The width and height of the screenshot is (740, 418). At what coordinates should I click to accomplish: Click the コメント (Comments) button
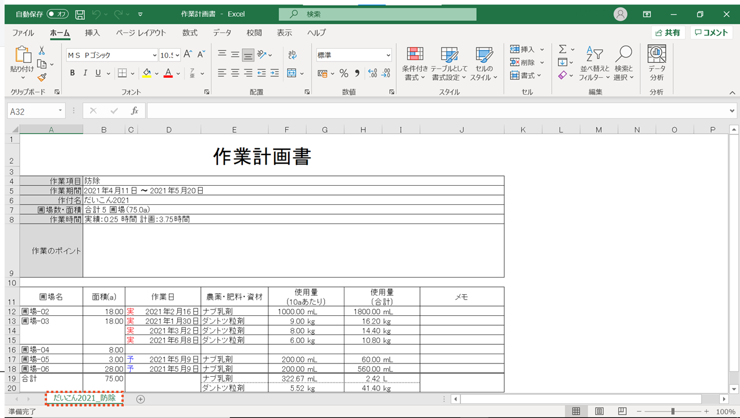pyautogui.click(x=711, y=33)
